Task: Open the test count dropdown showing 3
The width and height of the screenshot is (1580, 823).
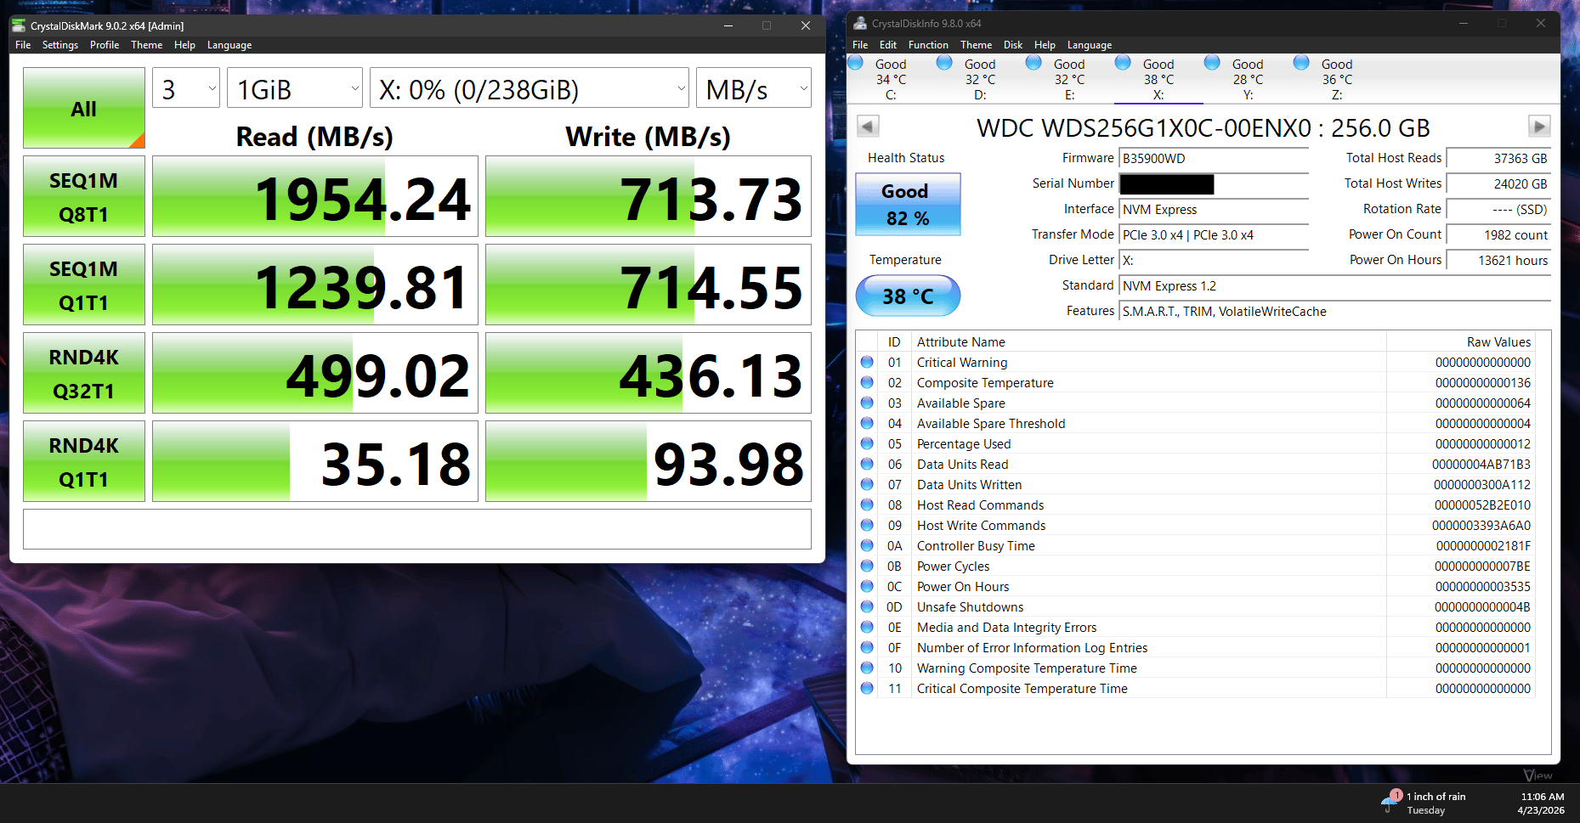Action: [x=186, y=88]
